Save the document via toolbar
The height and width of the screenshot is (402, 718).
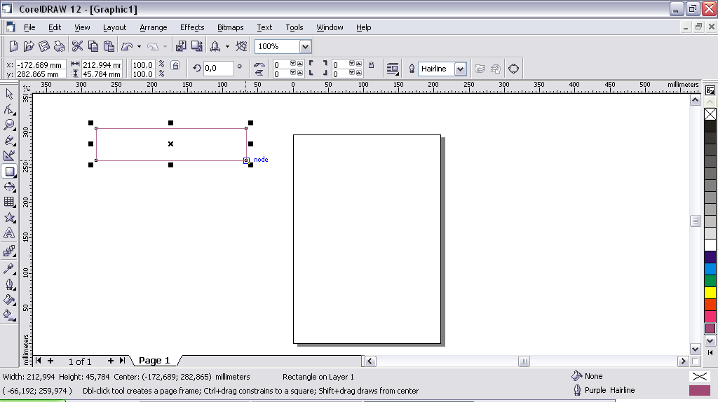pos(44,46)
